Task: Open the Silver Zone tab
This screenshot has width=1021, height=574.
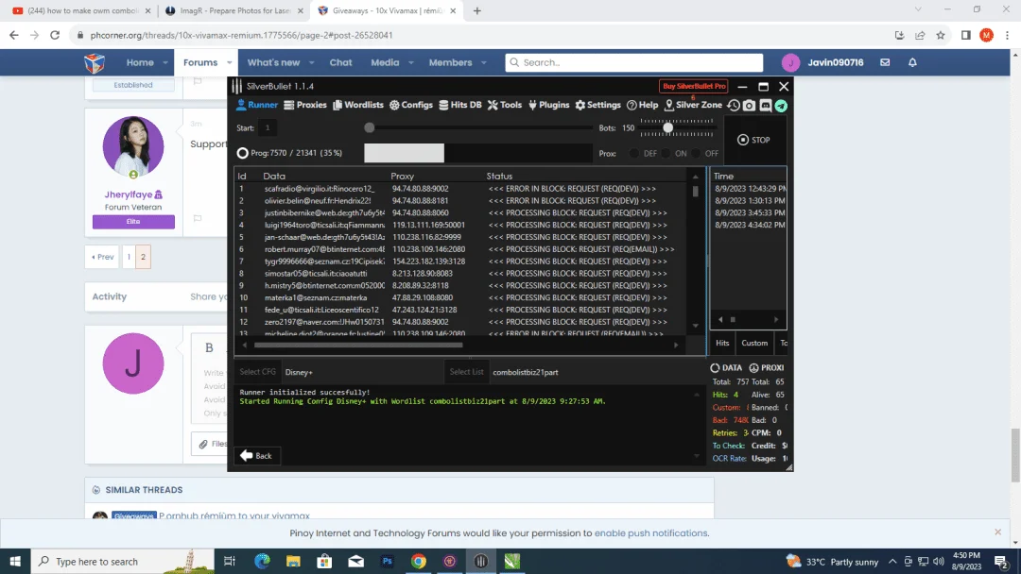Action: pos(693,105)
